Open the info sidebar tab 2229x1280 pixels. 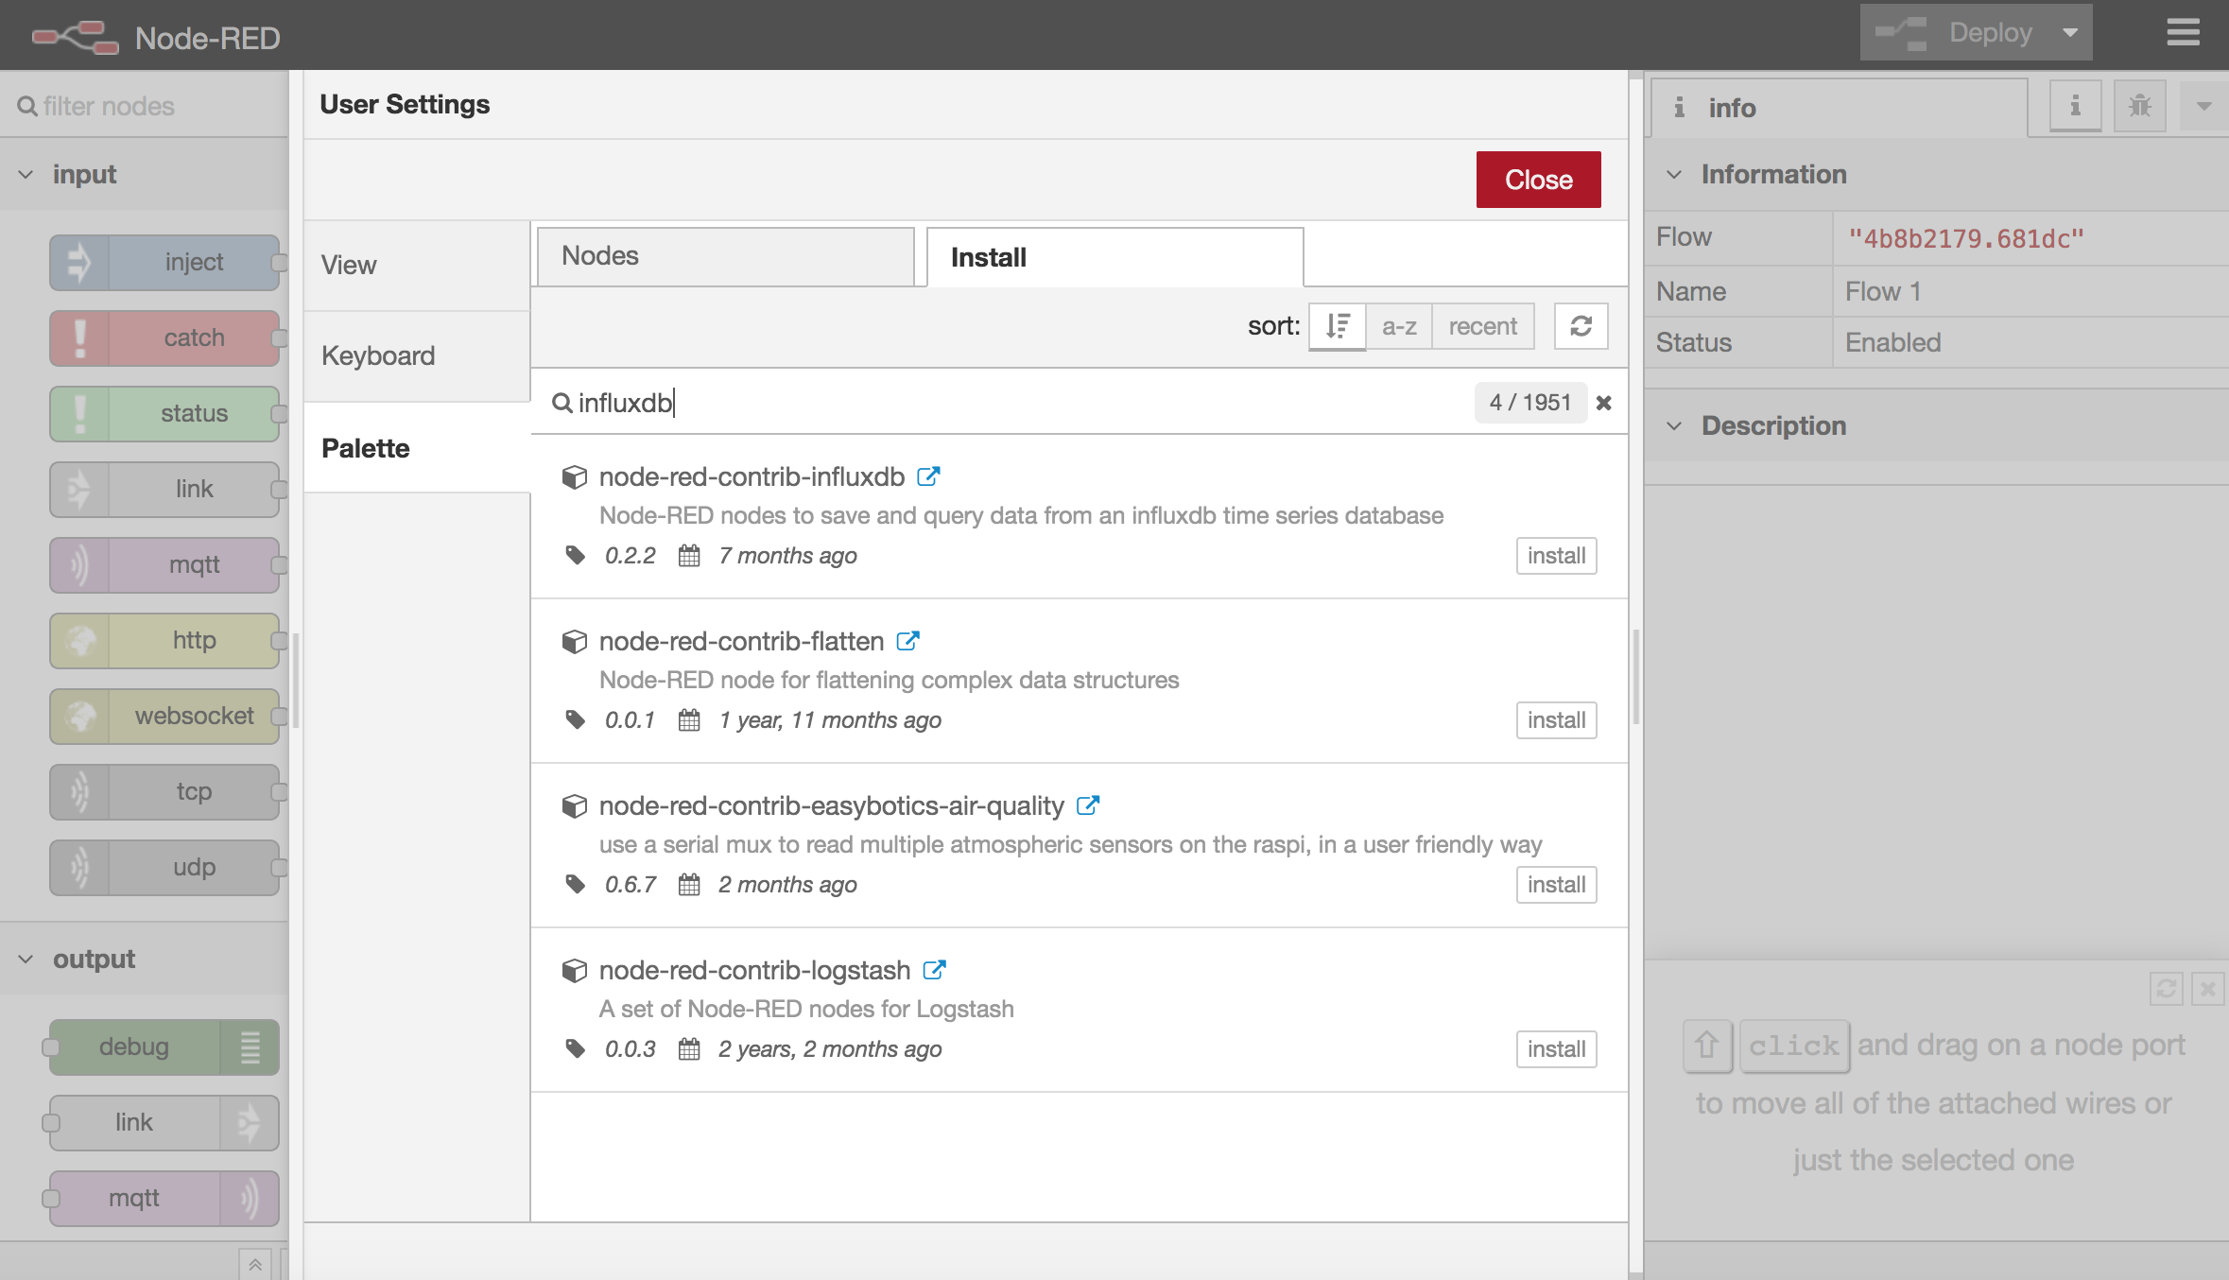point(1839,108)
